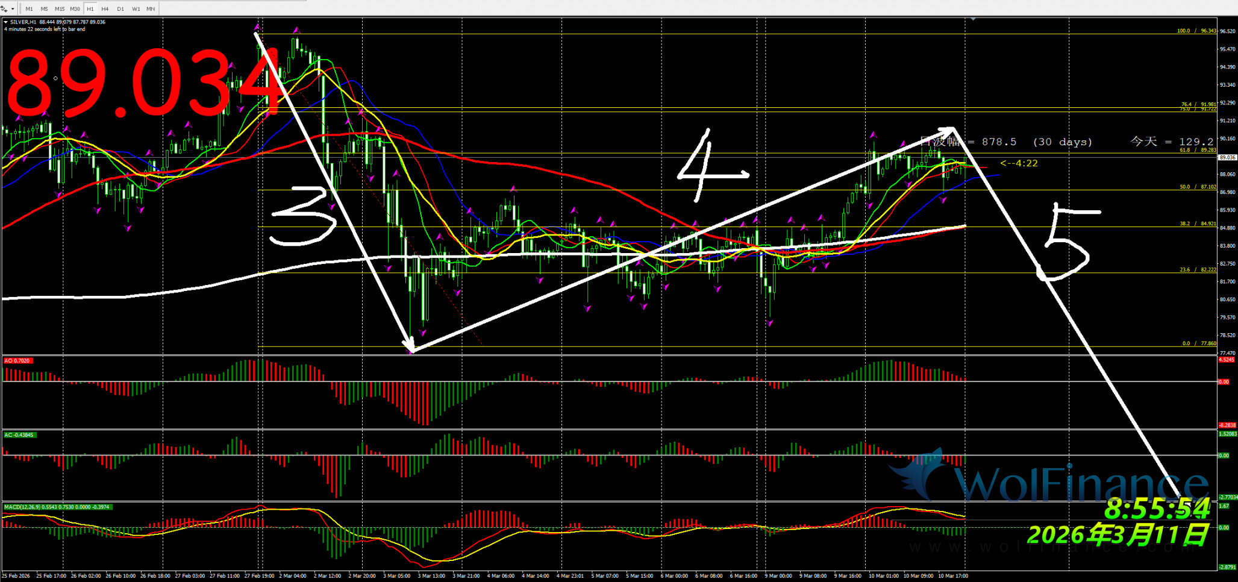The width and height of the screenshot is (1238, 582).
Task: Click the red AO indicator label
Action: coord(17,361)
